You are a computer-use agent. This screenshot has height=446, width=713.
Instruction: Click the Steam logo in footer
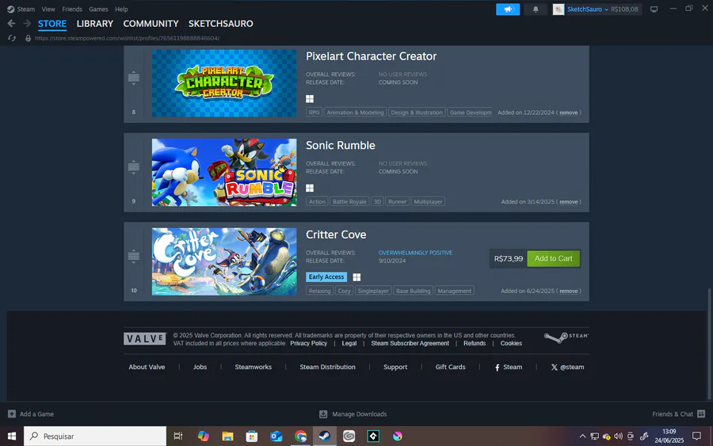click(566, 337)
